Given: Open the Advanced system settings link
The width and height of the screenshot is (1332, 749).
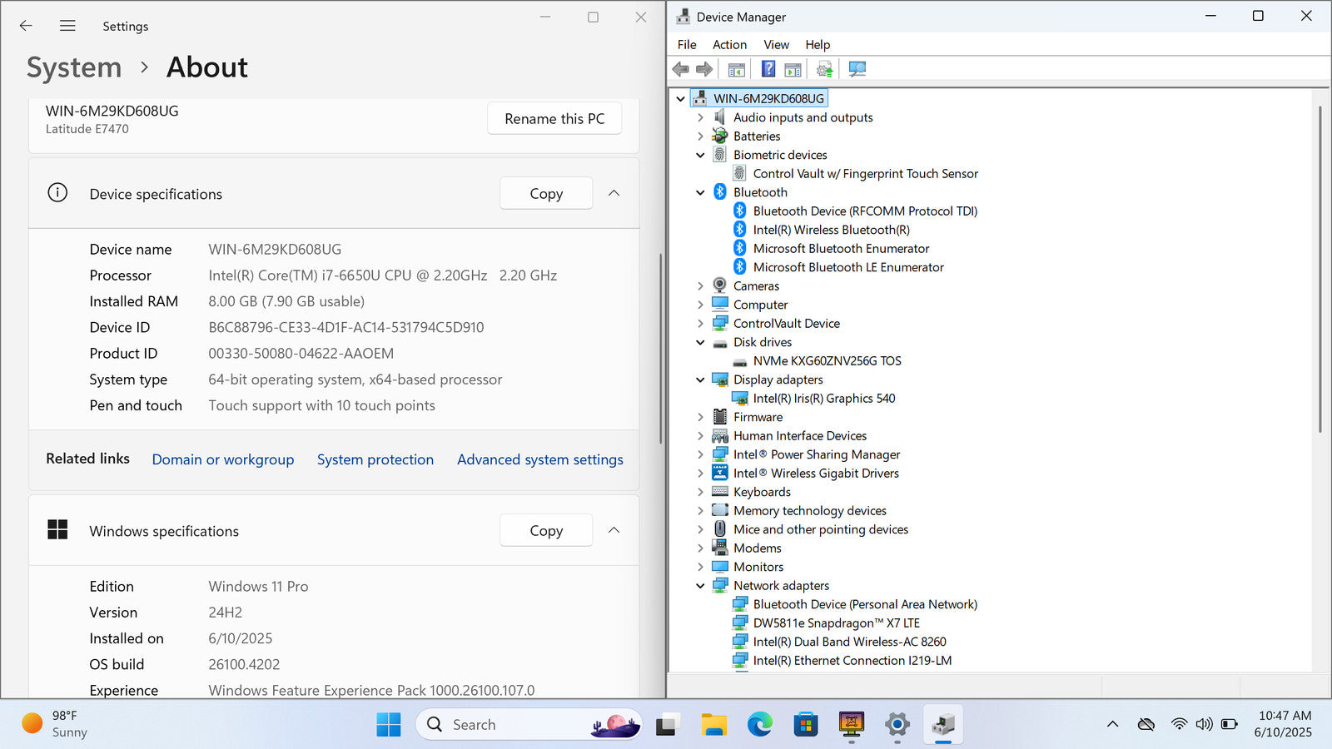Looking at the screenshot, I should point(539,459).
